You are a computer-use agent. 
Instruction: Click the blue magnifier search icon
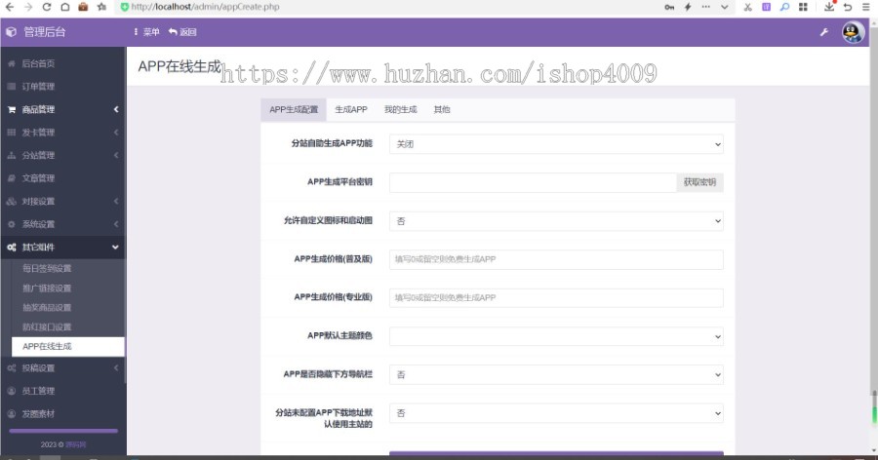pyautogui.click(x=784, y=7)
